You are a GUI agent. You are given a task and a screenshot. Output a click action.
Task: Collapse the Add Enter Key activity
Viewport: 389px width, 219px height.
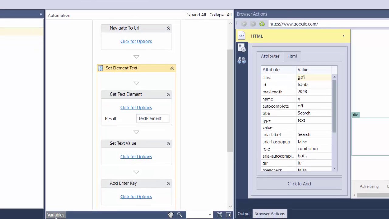(168, 184)
